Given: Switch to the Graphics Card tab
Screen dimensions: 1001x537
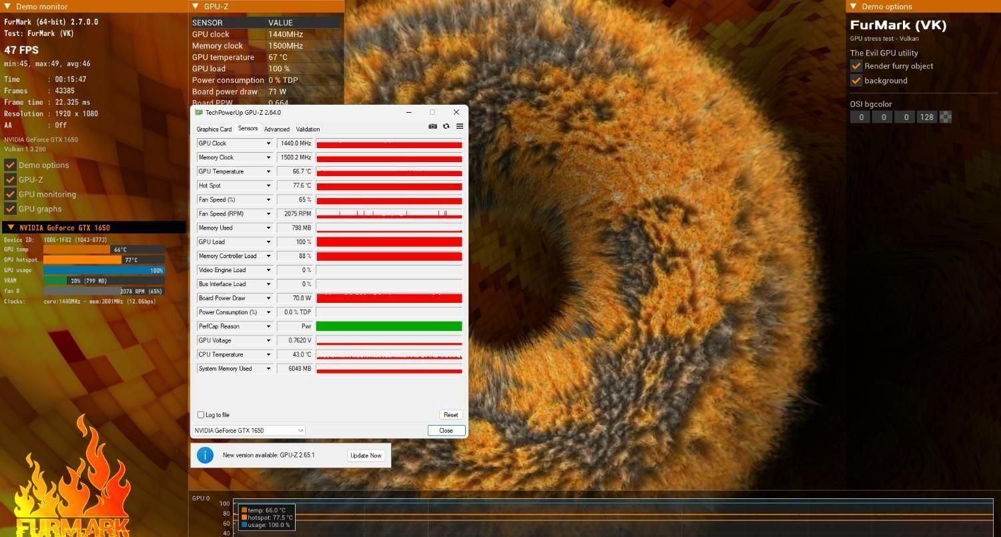Looking at the screenshot, I should [x=214, y=129].
